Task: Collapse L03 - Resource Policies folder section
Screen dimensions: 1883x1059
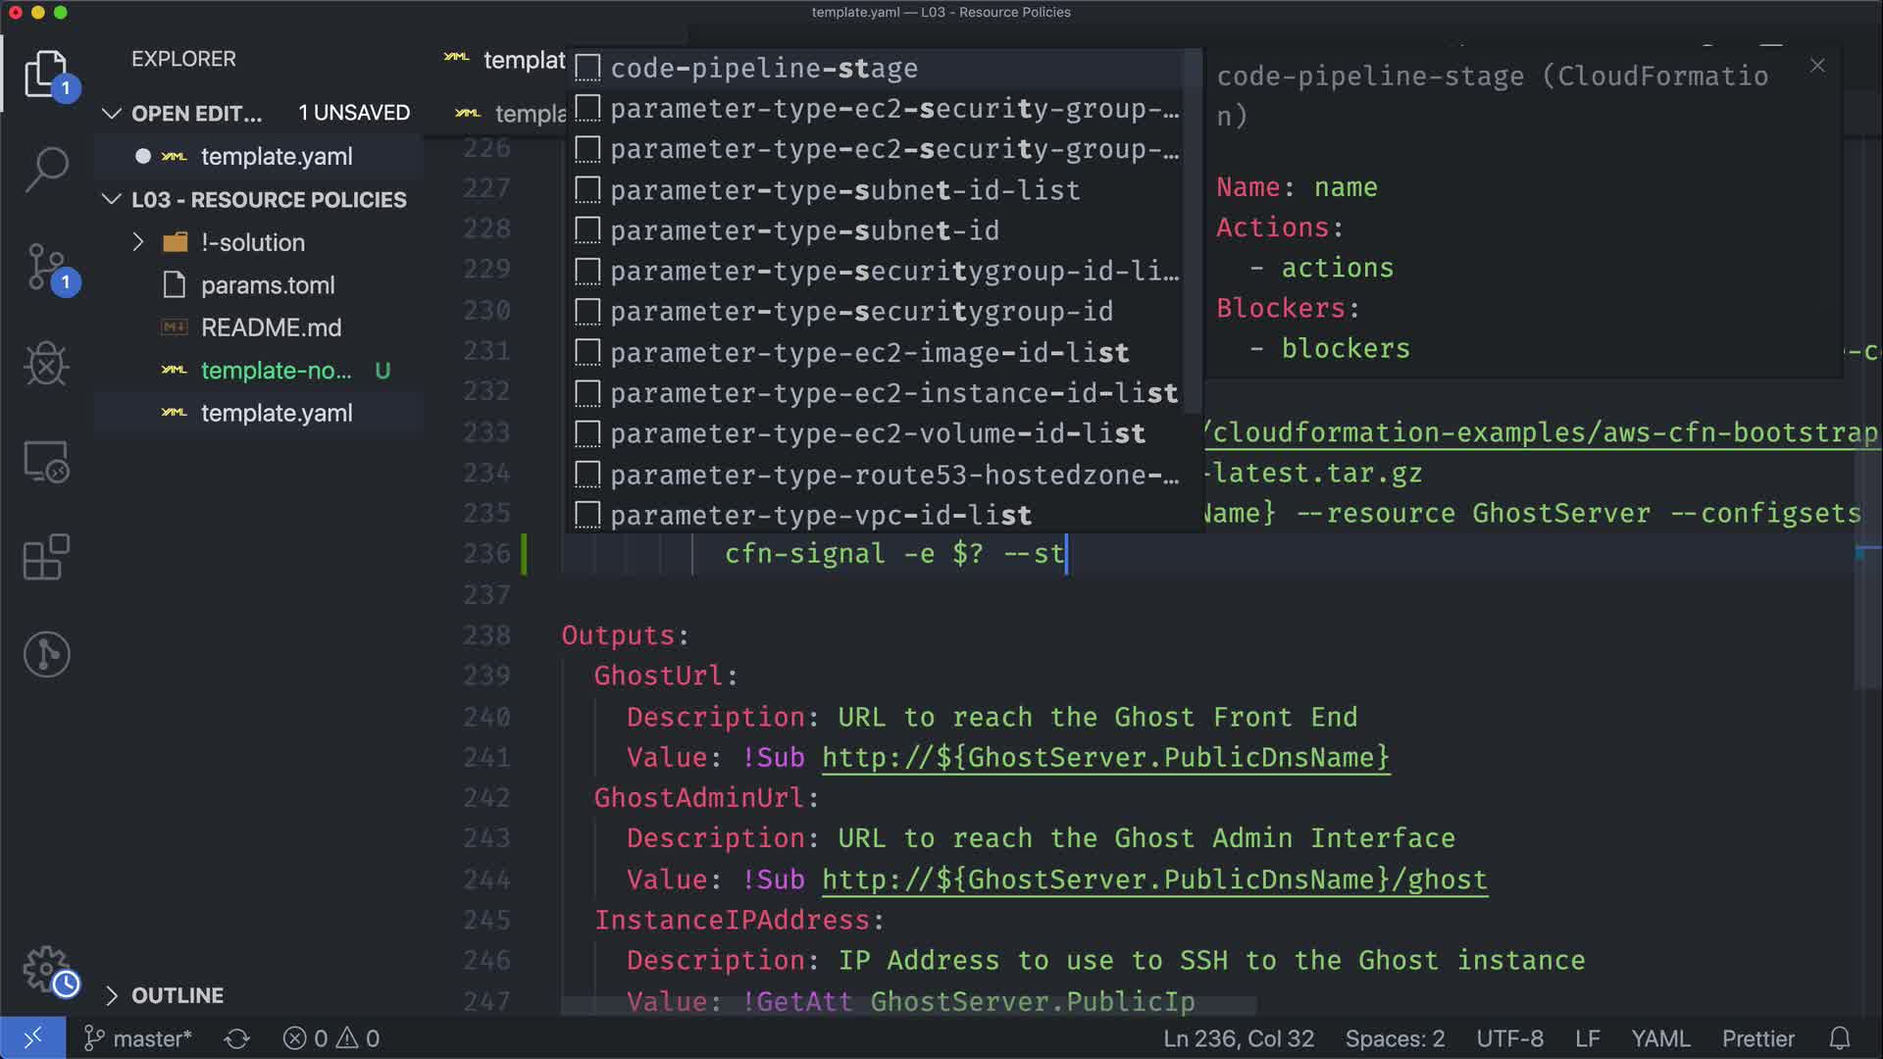Action: [x=112, y=200]
